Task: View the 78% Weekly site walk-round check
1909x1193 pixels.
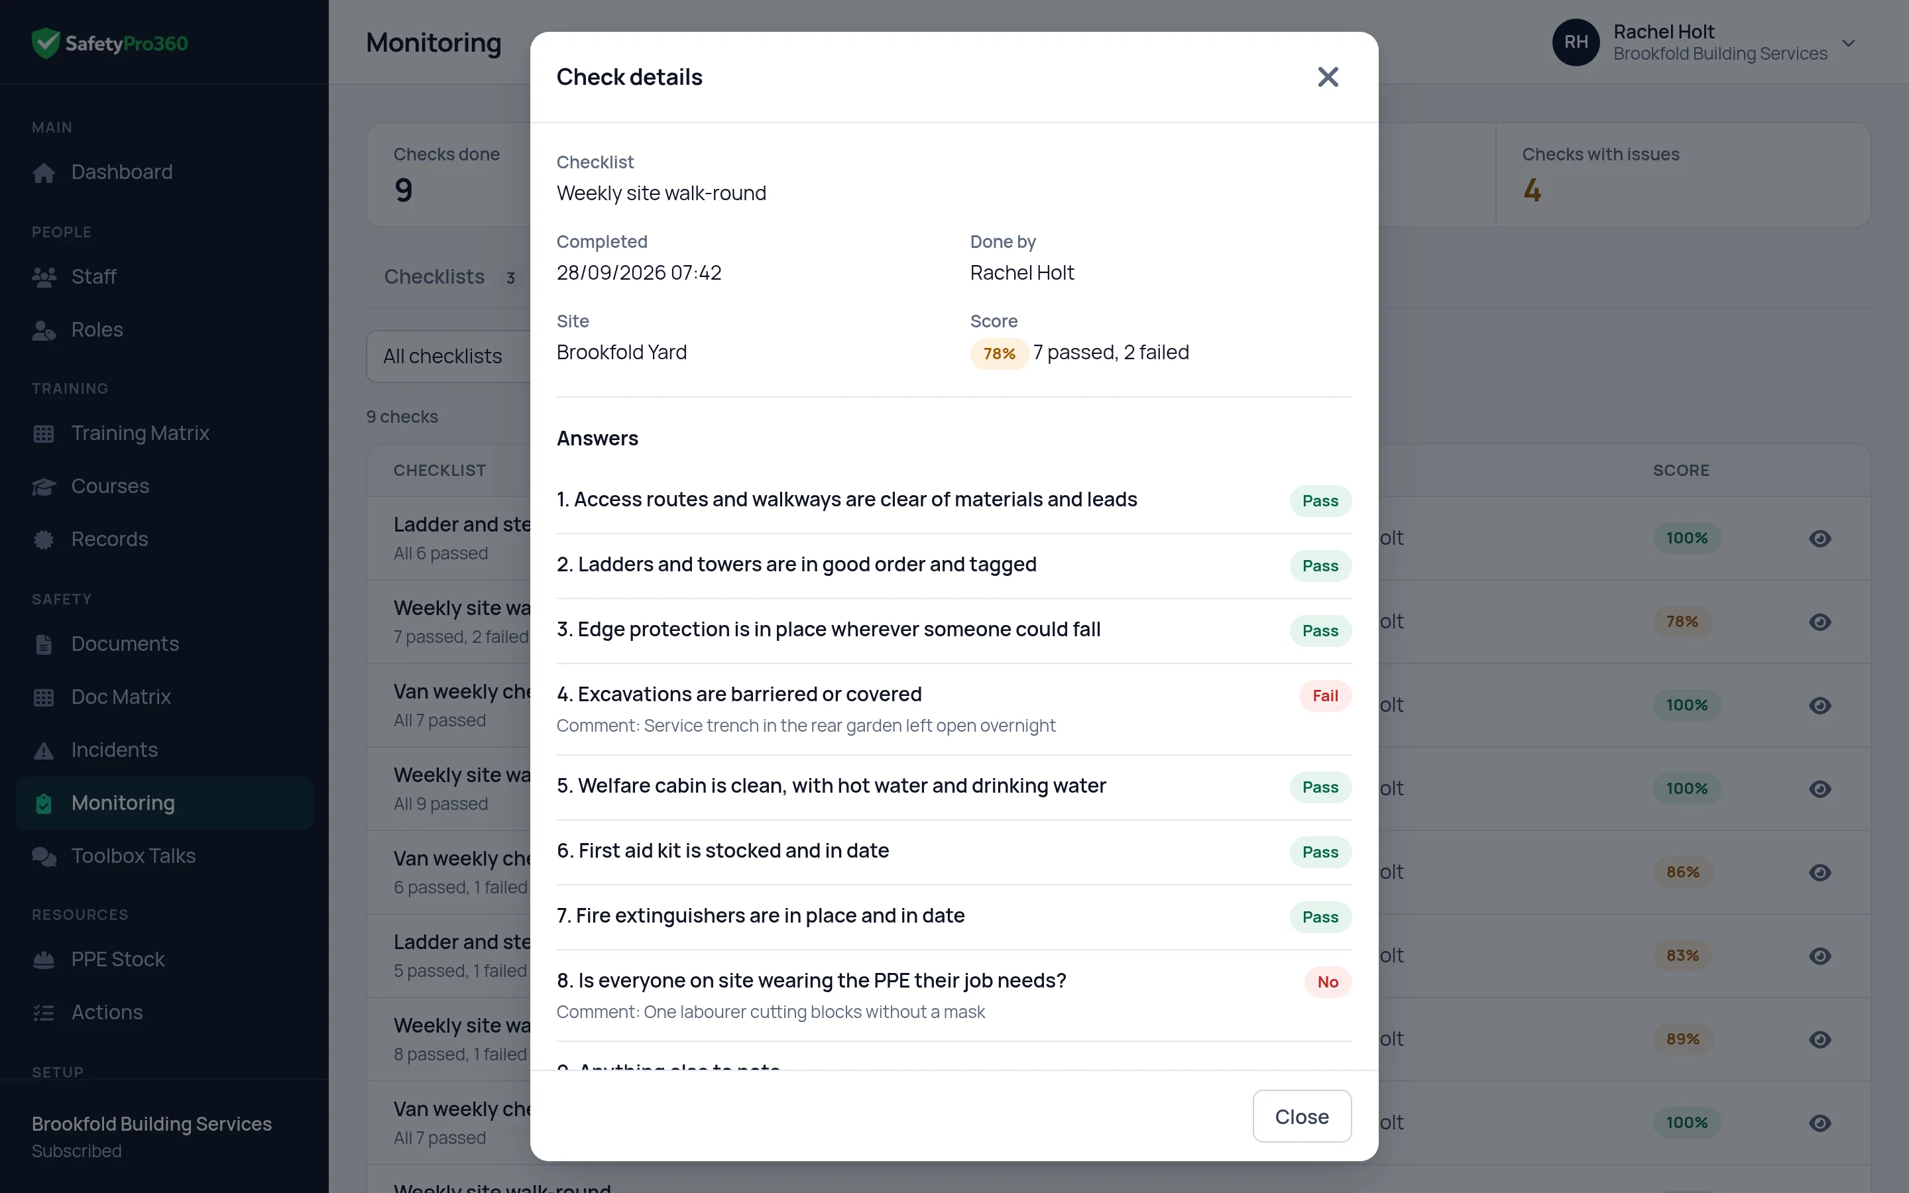Action: point(1819,622)
